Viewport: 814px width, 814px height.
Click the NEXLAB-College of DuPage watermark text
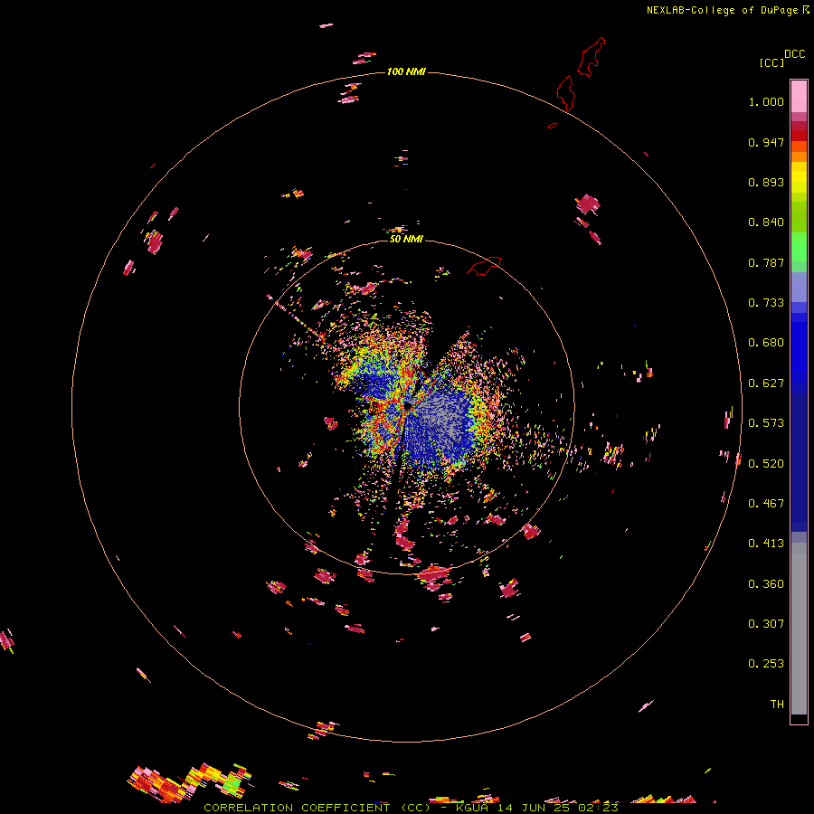pyautogui.click(x=727, y=10)
